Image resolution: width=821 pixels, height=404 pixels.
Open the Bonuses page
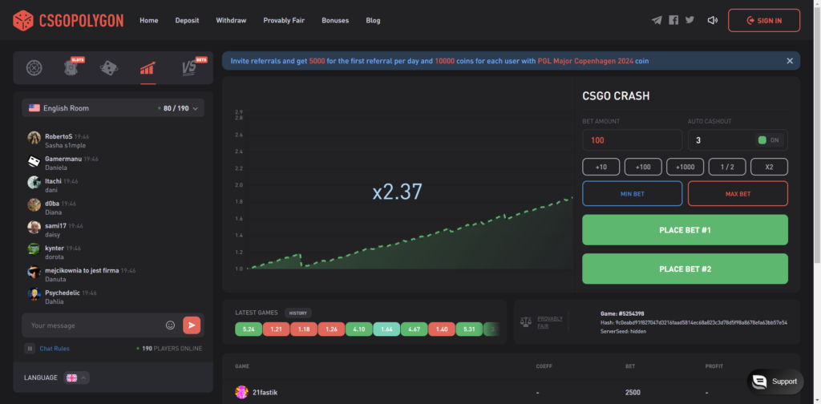click(x=335, y=20)
